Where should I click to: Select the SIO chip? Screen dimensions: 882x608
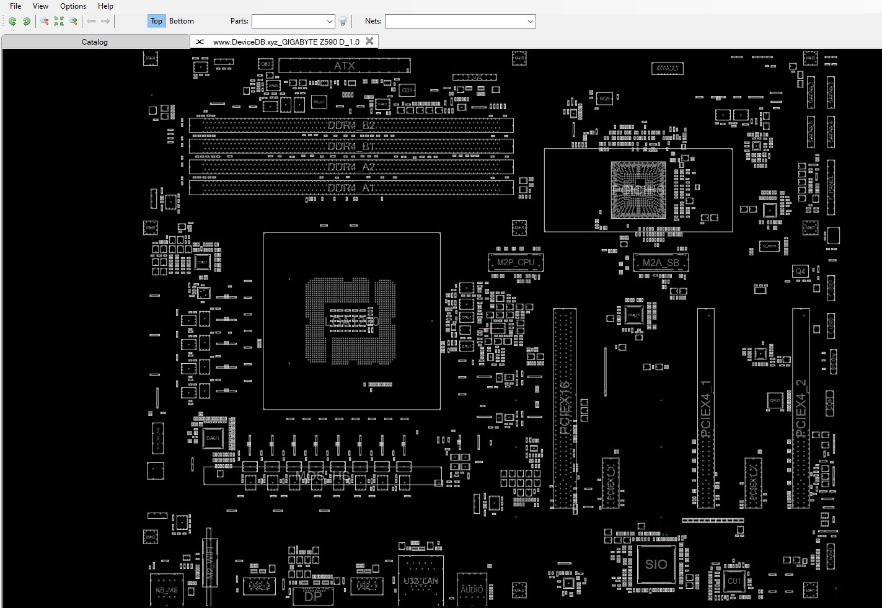coord(656,565)
